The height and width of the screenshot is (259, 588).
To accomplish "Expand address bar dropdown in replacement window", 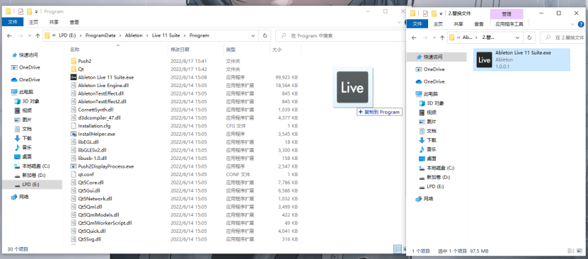I will tap(517, 38).
